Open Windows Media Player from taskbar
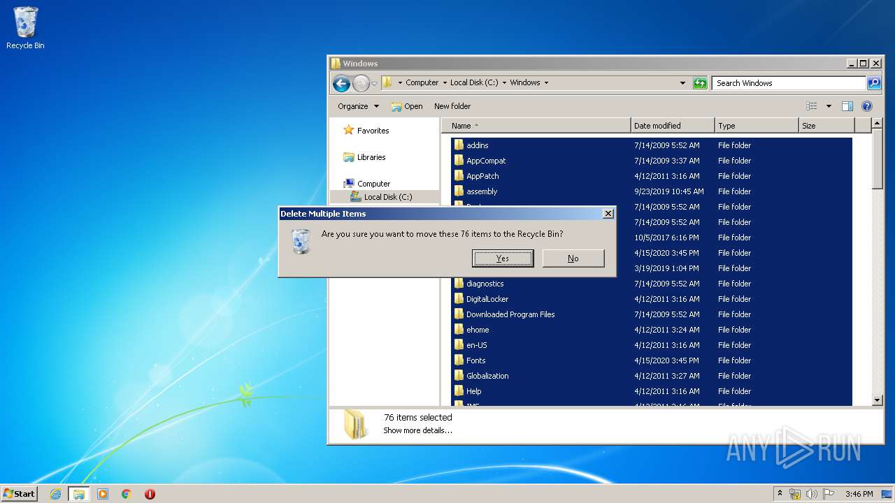Screen dimensions: 895x503 [x=103, y=494]
